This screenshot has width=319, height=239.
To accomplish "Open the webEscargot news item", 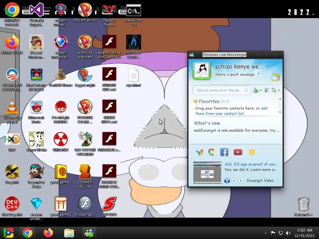I will (x=236, y=130).
